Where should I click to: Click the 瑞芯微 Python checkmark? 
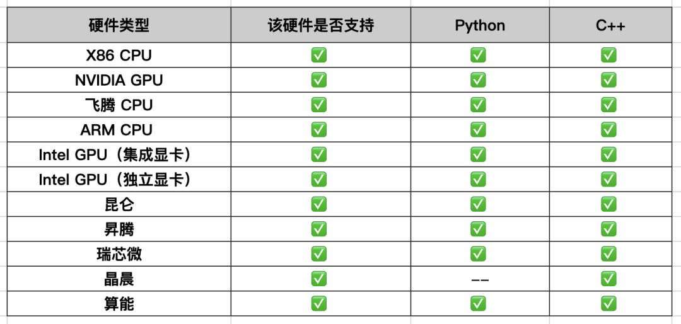tap(478, 253)
